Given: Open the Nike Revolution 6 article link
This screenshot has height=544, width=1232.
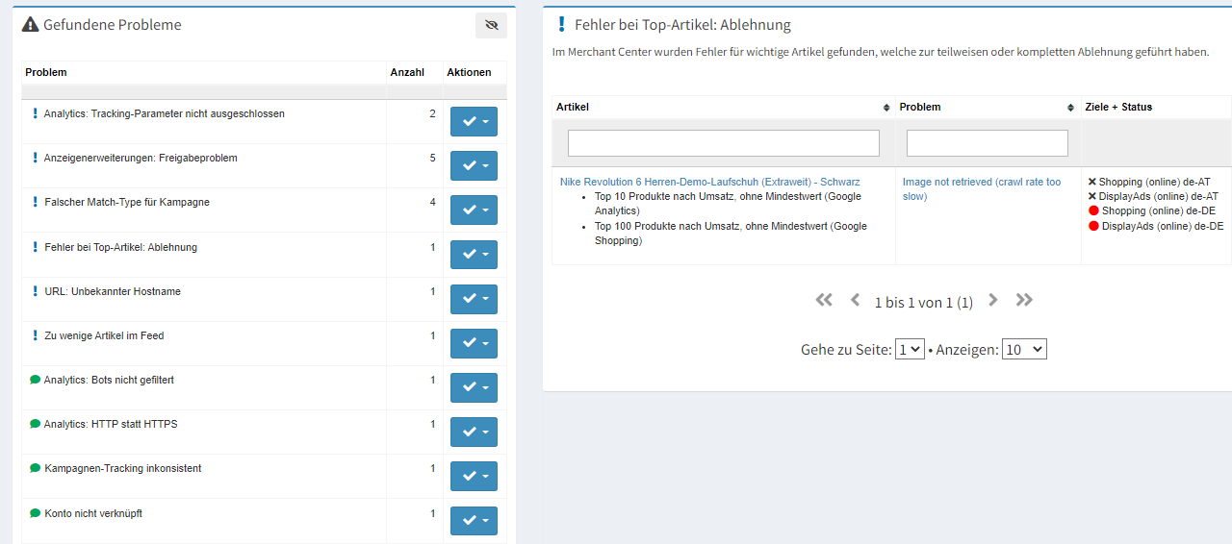Looking at the screenshot, I should click(x=709, y=182).
